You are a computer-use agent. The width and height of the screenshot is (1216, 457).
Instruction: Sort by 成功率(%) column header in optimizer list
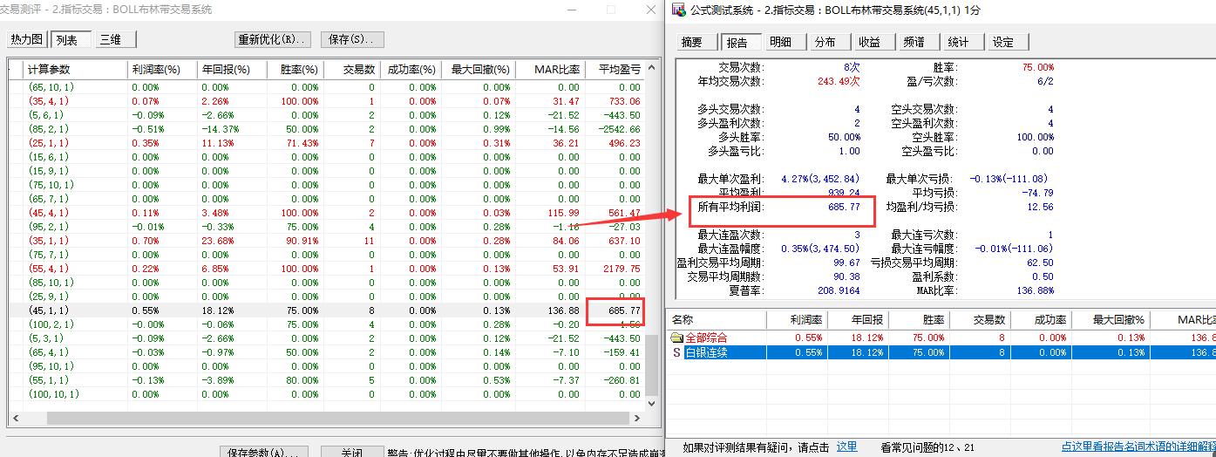click(410, 69)
